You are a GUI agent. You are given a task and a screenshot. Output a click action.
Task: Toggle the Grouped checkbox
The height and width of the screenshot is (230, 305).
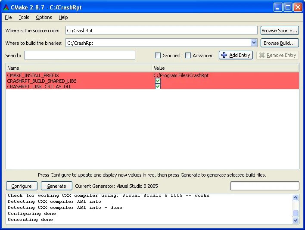158,56
